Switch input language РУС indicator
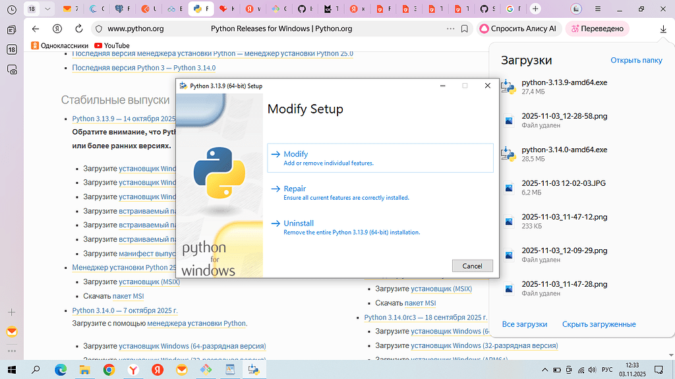This screenshot has height=379, width=675. click(x=607, y=370)
